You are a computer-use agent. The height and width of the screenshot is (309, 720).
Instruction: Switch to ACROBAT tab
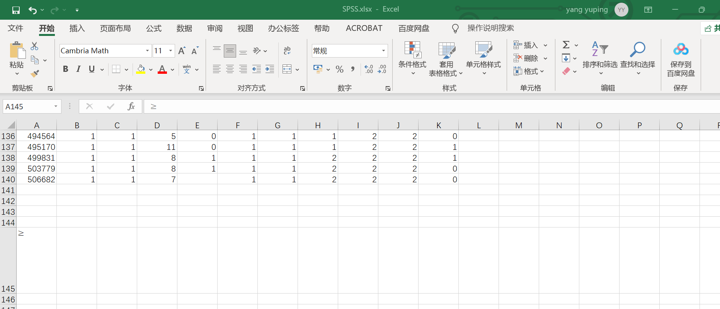pyautogui.click(x=364, y=28)
